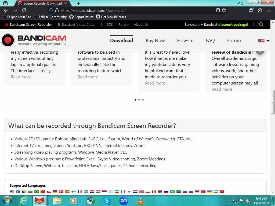Open a new browser tab
Image resolution: width=275 pixels, height=206 pixels.
click(x=79, y=3)
